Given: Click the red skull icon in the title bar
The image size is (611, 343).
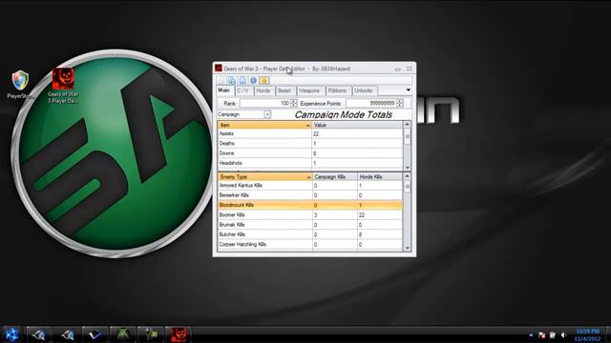Looking at the screenshot, I should (x=219, y=69).
